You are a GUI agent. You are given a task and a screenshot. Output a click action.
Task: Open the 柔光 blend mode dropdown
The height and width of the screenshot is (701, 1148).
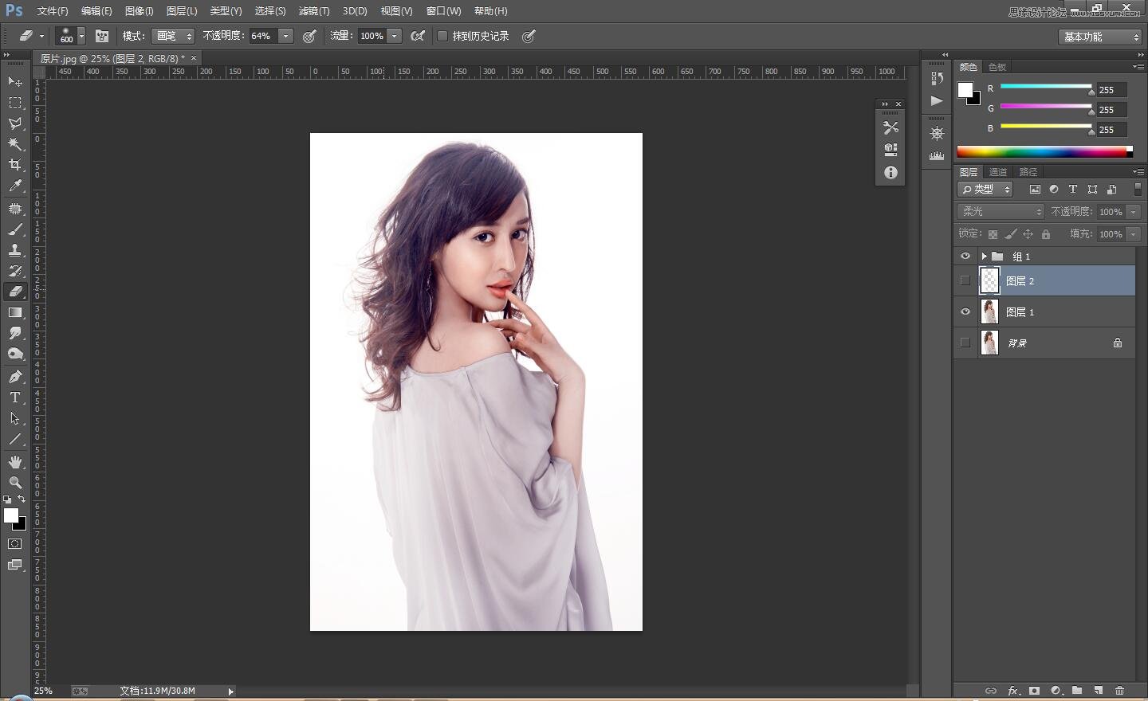1000,211
